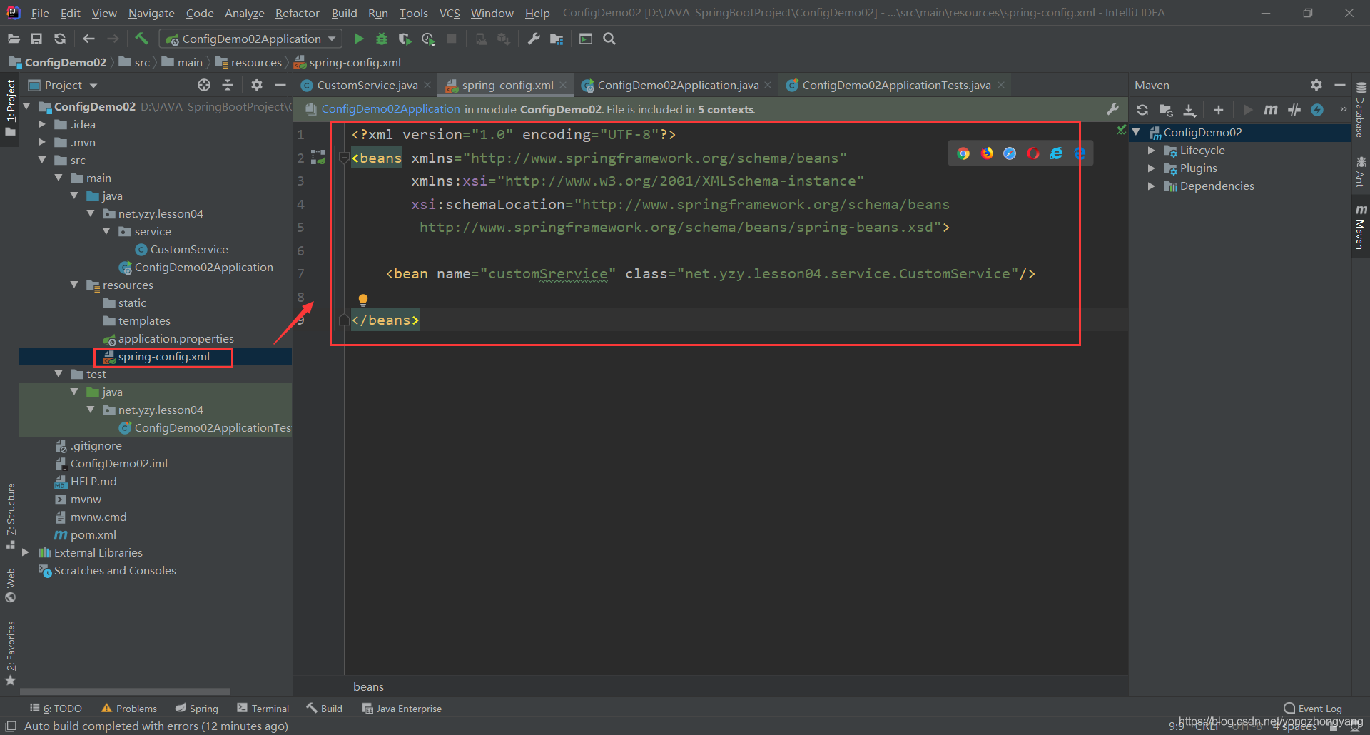Open Spring config wrench icon in notification bar
Screen dimensions: 1370x735
1112,109
